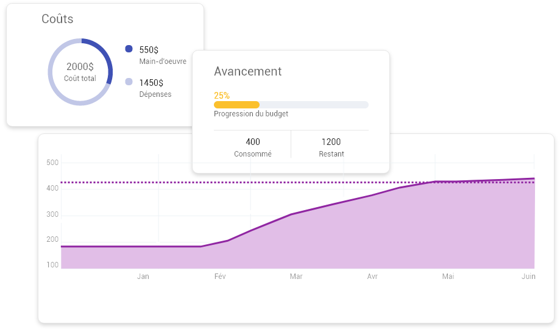
Task: Click the light blue Dépenses legend dot
Action: pos(129,82)
